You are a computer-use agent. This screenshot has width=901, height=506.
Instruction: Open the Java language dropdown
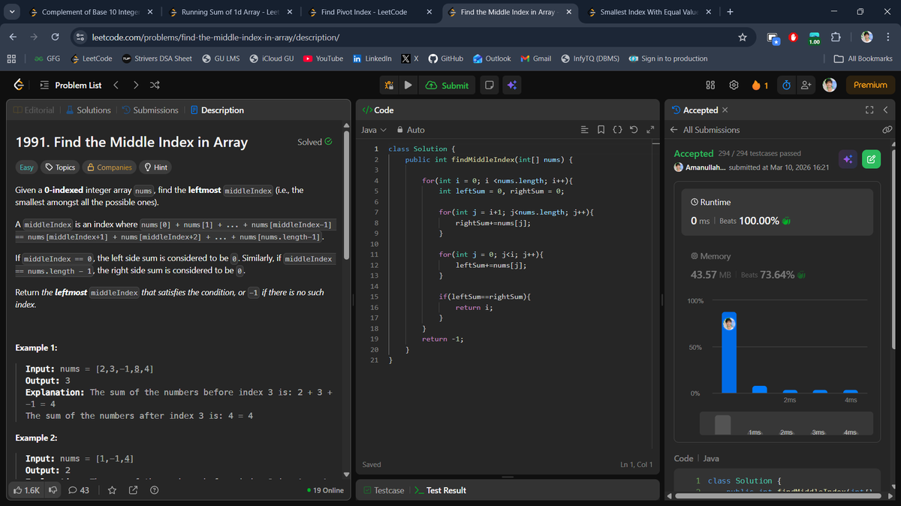pos(374,130)
